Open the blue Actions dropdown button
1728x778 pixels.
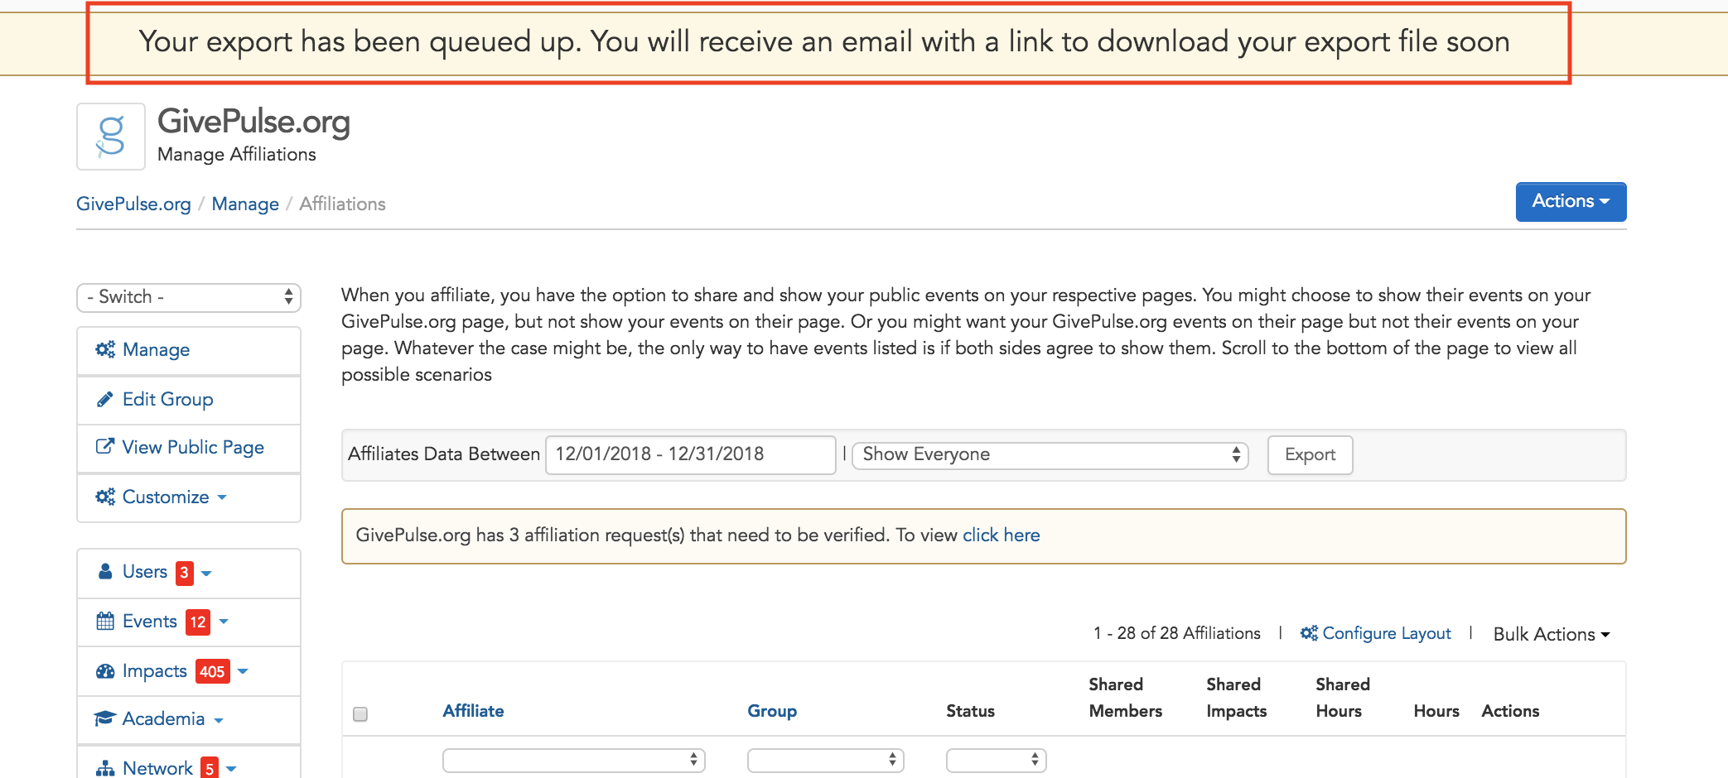(1571, 202)
